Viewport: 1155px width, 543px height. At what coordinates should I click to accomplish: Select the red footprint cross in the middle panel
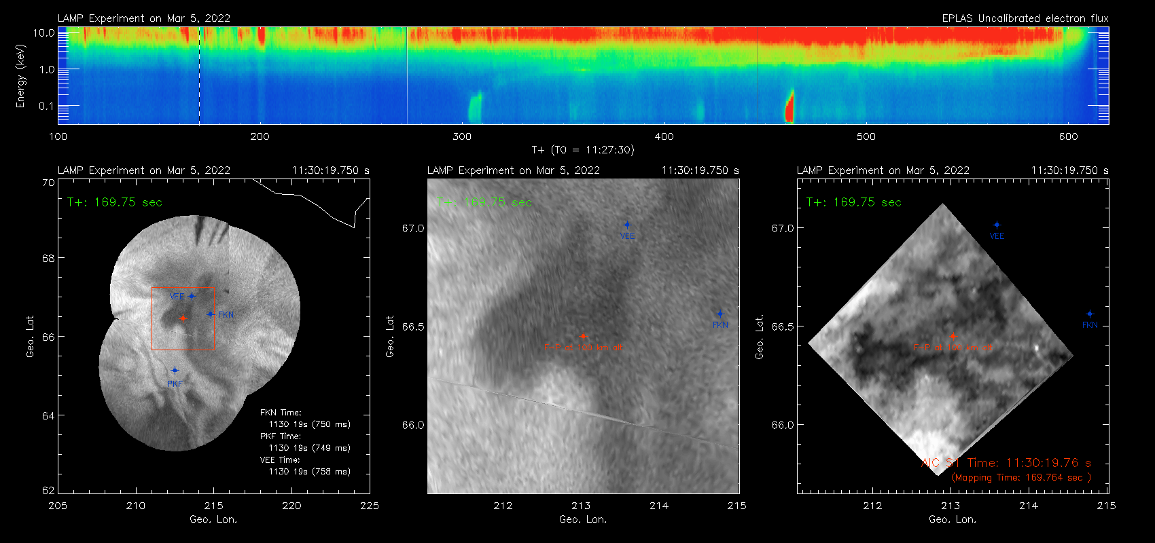[x=583, y=336]
